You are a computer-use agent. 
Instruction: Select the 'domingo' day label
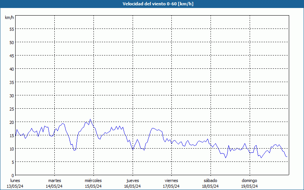pyautogui.click(x=249, y=180)
